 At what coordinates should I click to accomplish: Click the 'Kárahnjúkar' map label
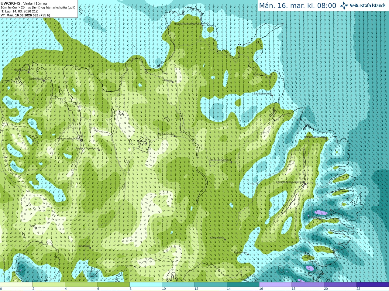(217, 238)
